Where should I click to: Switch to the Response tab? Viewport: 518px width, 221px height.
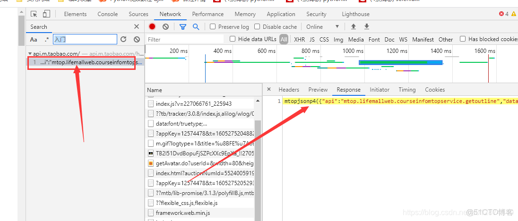[x=348, y=90]
